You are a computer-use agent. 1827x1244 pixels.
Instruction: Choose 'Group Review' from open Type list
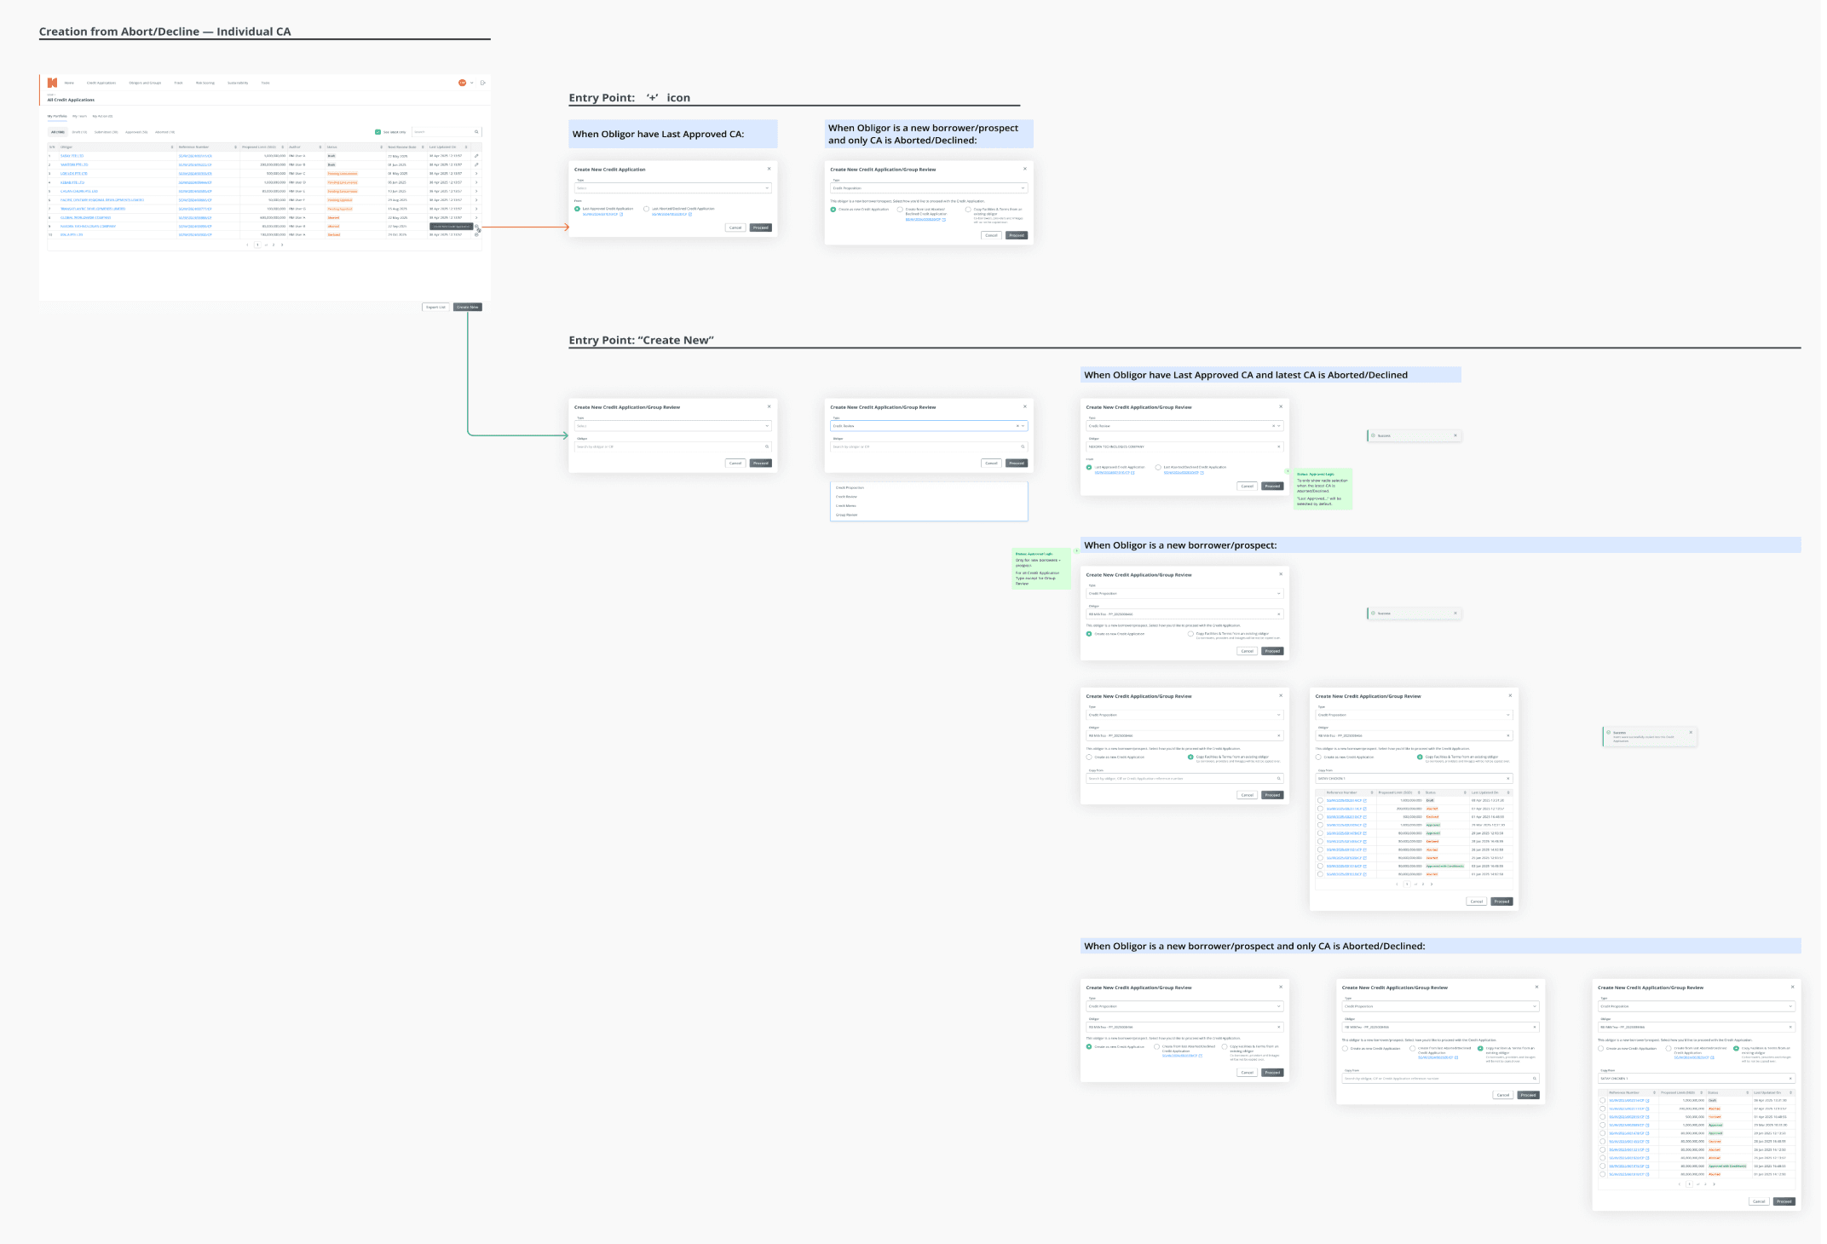pos(847,515)
